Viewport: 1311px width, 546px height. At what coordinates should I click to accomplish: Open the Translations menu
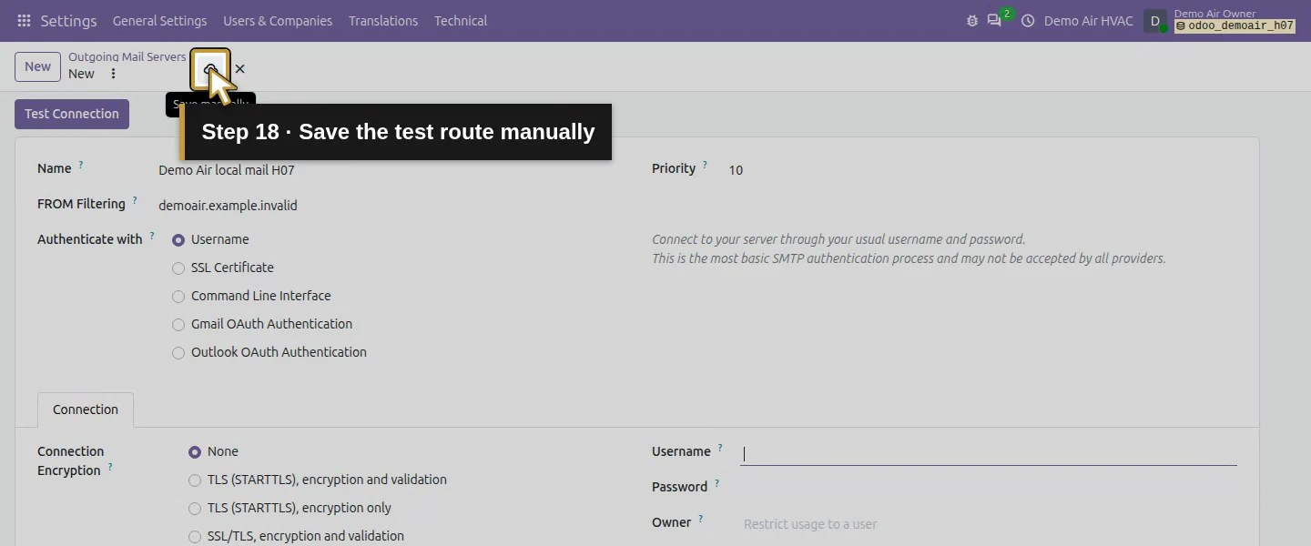[x=383, y=21]
